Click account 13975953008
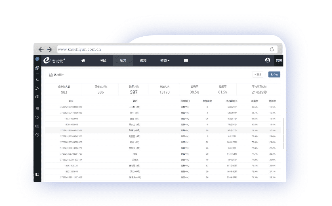 pos(71,119)
